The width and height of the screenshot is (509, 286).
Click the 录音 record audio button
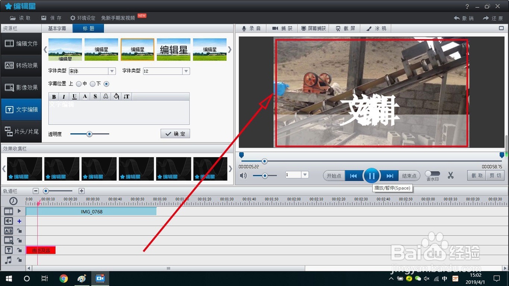[x=251, y=28]
